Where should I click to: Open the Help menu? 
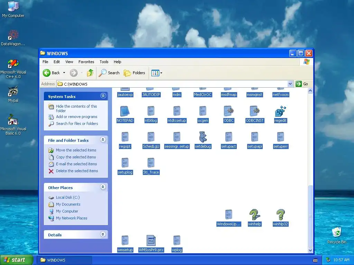117,62
